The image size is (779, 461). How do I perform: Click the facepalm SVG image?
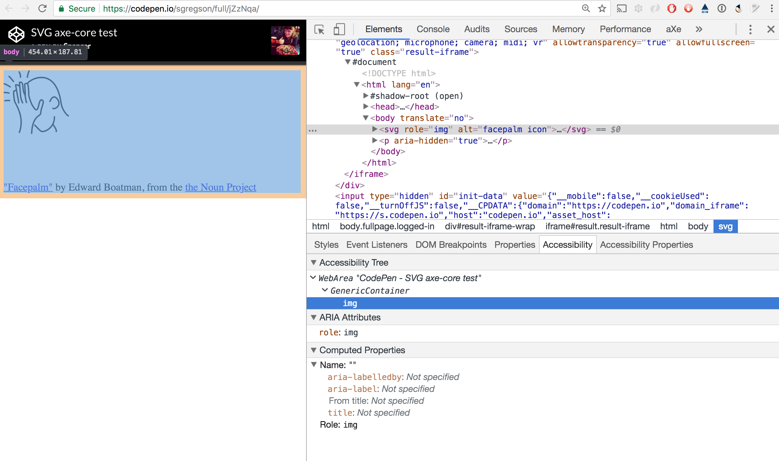36,102
